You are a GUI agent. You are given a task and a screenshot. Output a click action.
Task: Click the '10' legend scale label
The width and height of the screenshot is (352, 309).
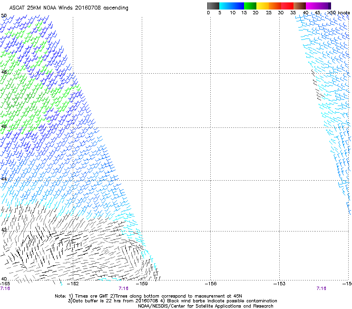pos(233,13)
